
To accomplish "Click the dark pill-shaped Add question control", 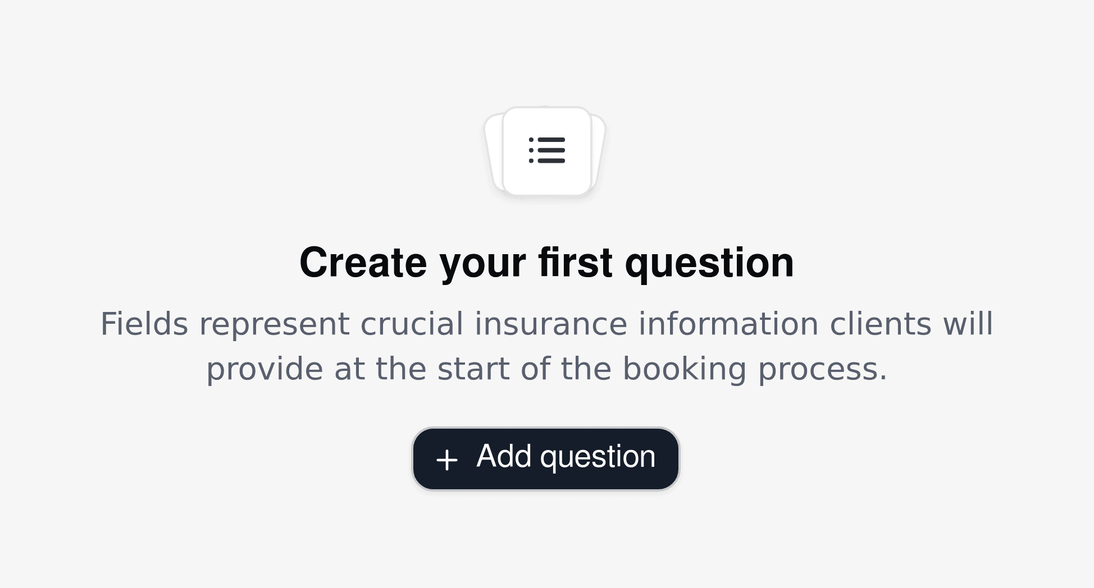I will (x=545, y=458).
